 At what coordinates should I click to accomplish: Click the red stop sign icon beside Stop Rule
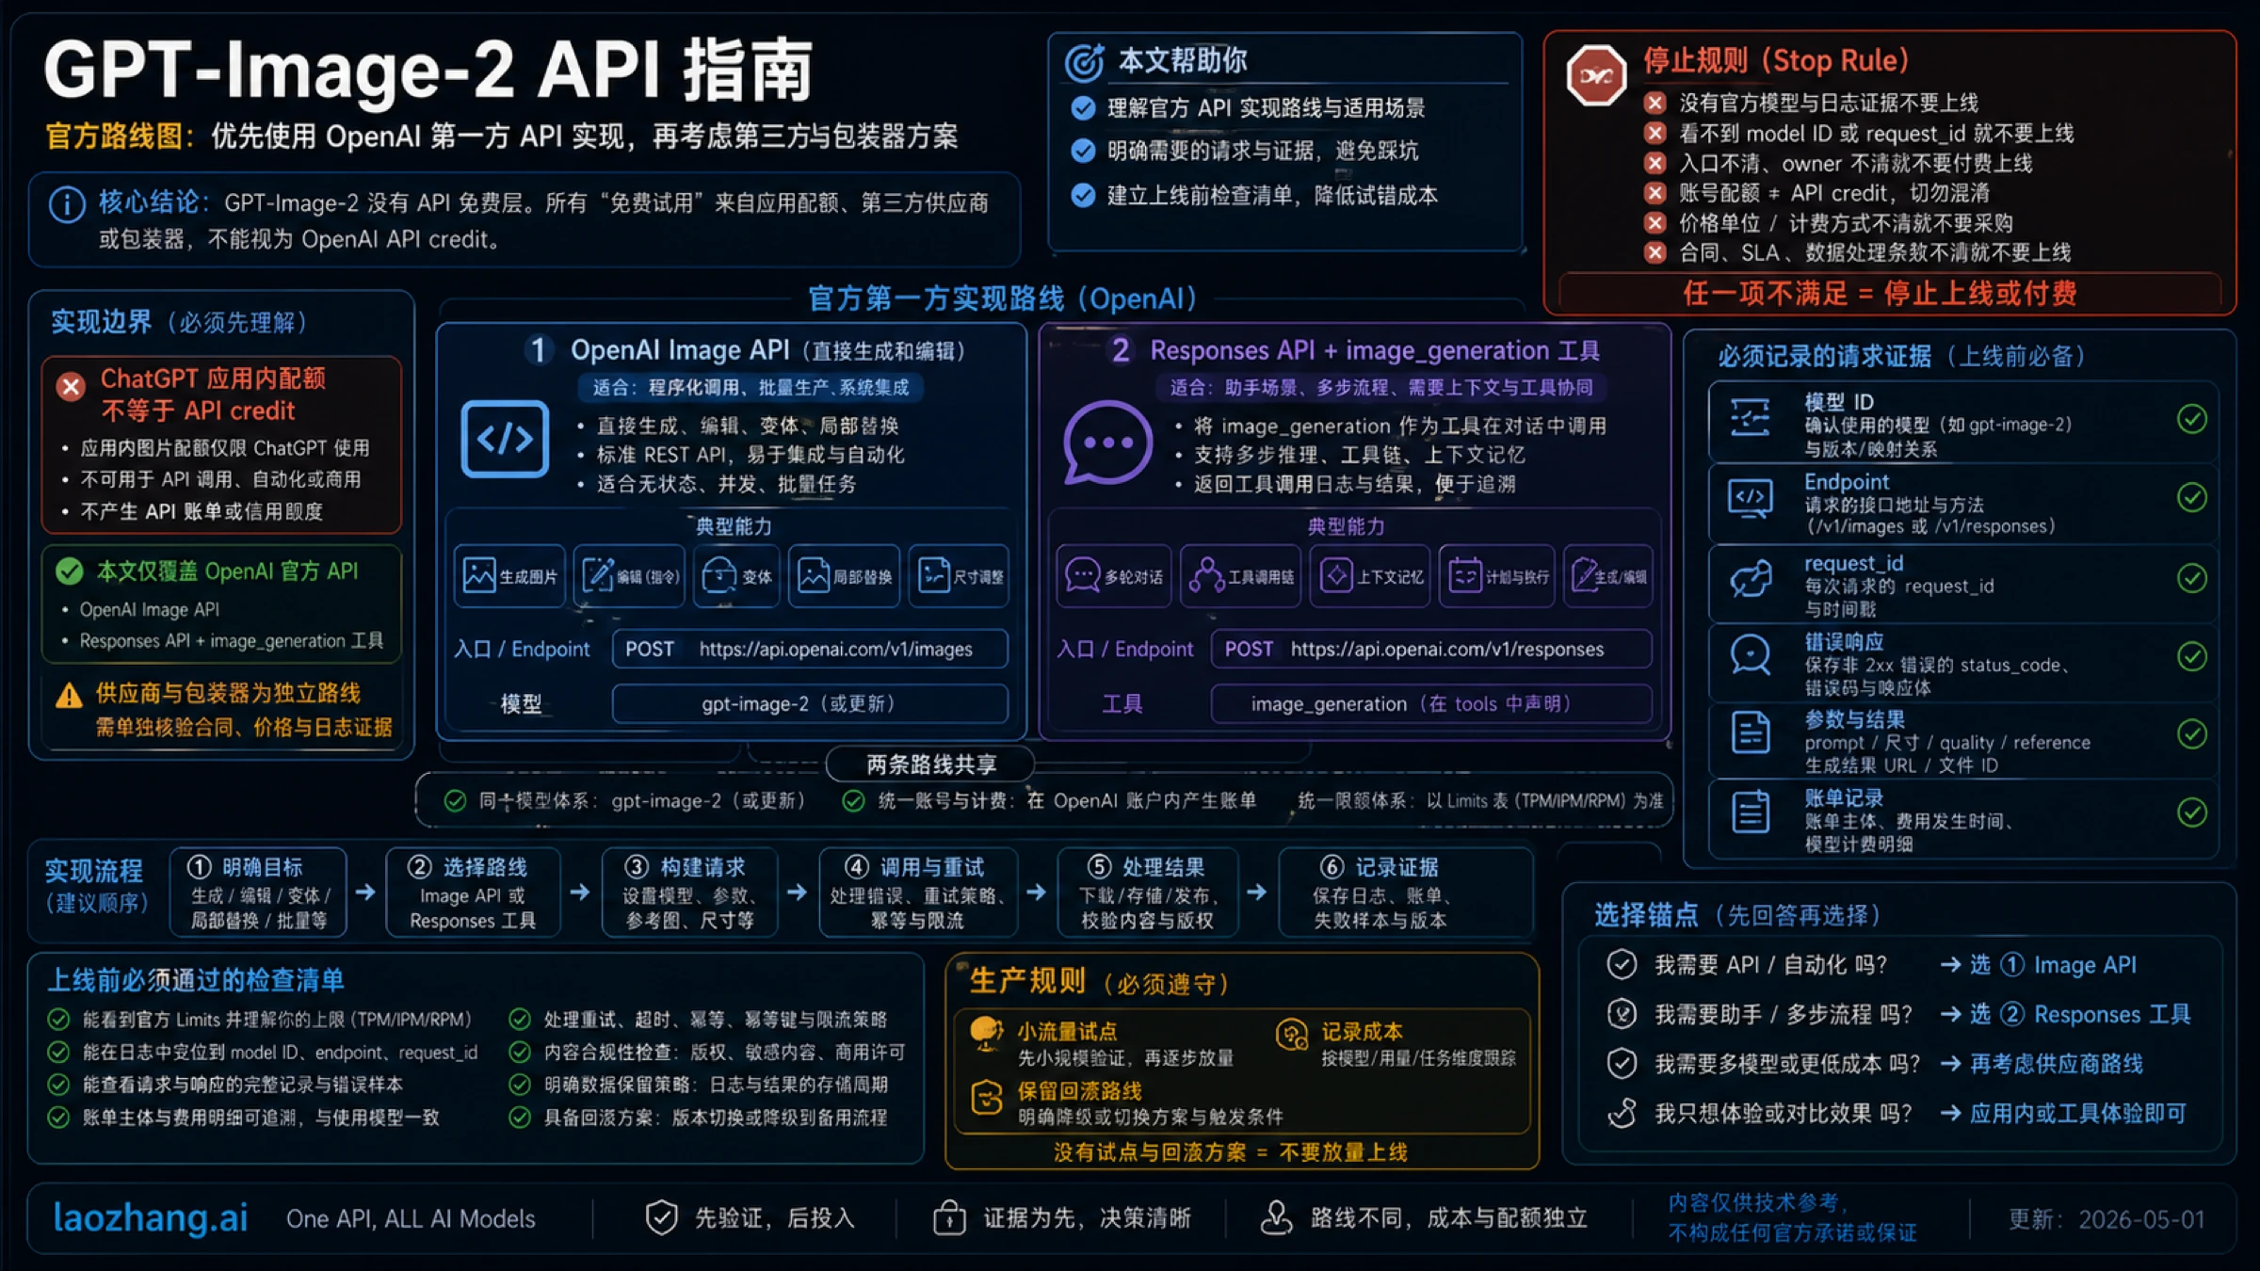[x=1596, y=75]
